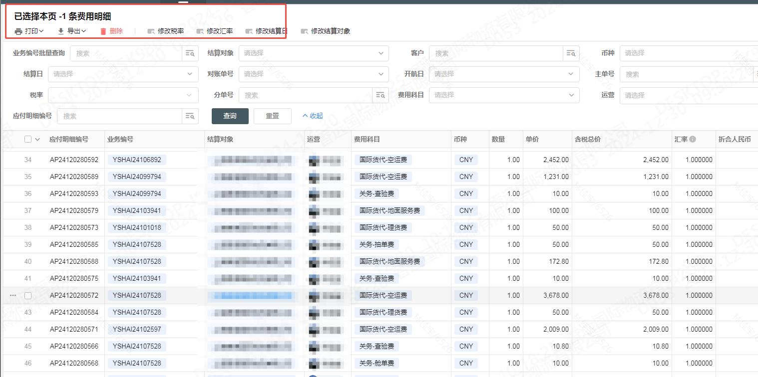The height and width of the screenshot is (377, 758).
Task: Click the info icon next to 汇率 header
Action: pyautogui.click(x=693, y=140)
